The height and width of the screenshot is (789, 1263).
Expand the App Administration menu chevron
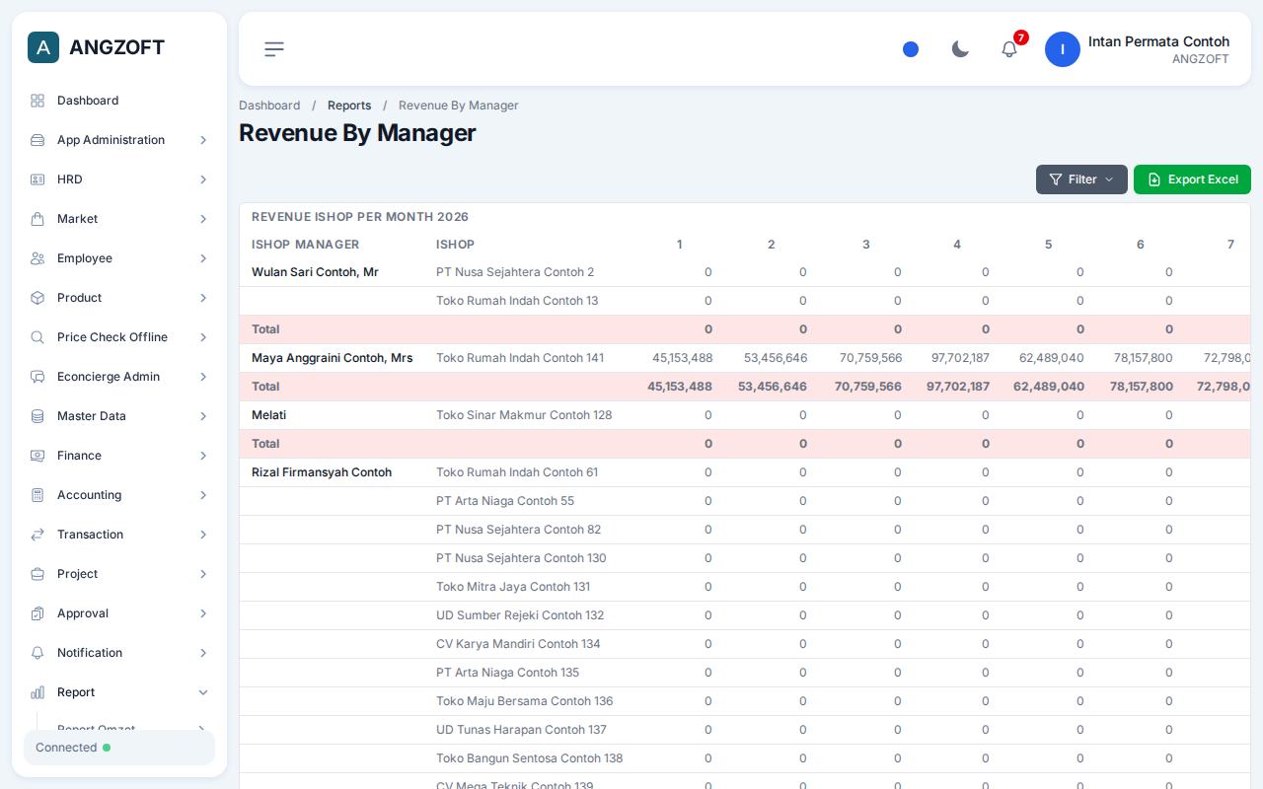[x=203, y=140]
